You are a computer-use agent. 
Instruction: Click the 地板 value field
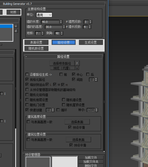point(38,33)
